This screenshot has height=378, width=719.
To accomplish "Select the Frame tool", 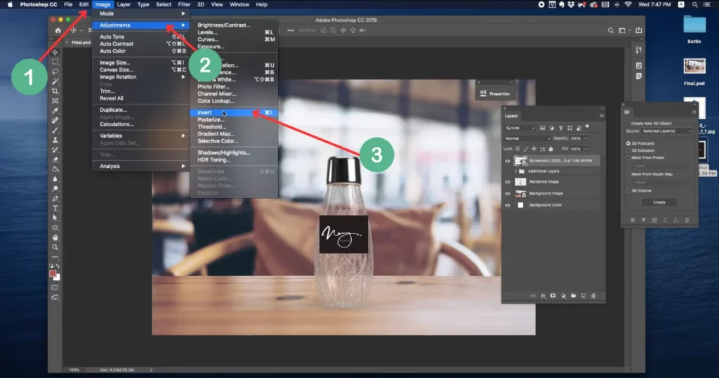I will (x=55, y=101).
